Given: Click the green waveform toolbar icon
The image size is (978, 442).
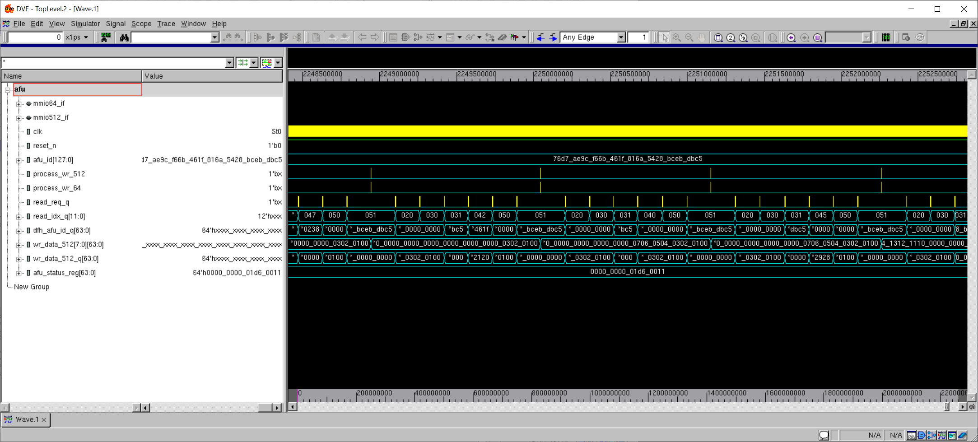Looking at the screenshot, I should [x=886, y=37].
